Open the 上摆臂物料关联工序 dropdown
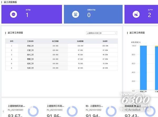Image resolution: width=158 pixels, height=117 pixels. pyautogui.click(x=102, y=33)
